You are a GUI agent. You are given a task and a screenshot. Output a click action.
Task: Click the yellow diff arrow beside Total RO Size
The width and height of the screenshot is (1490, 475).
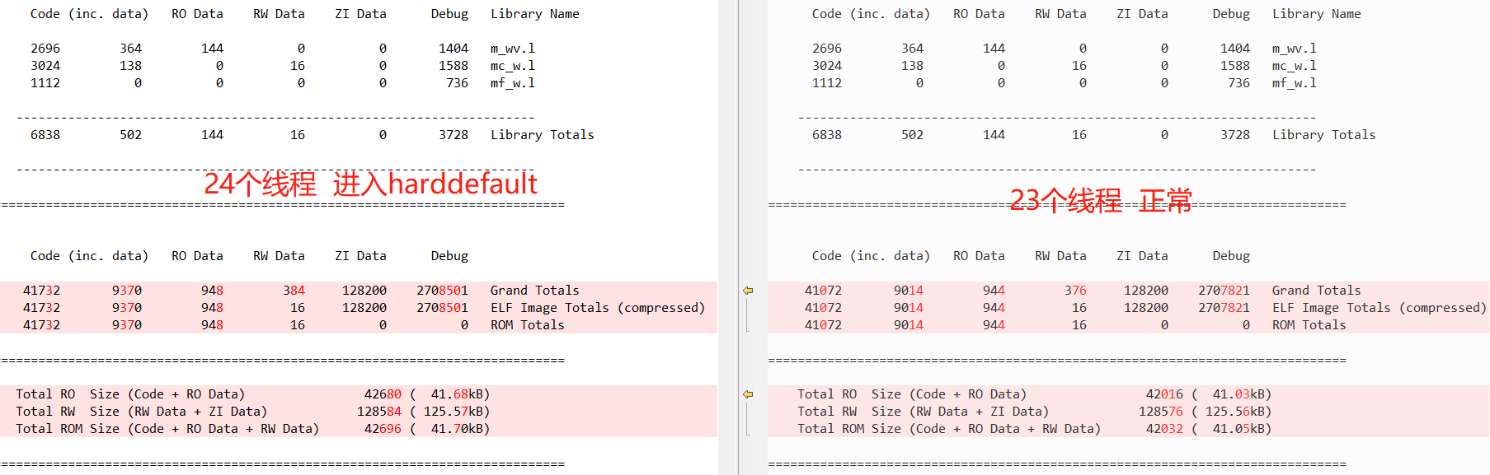tap(748, 394)
